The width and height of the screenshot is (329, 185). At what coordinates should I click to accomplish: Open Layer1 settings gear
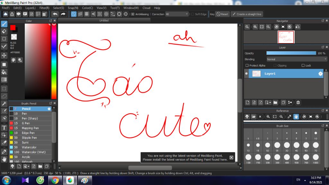[x=320, y=74]
